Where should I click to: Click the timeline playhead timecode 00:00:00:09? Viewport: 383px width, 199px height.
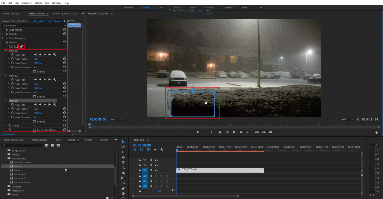[x=142, y=145]
